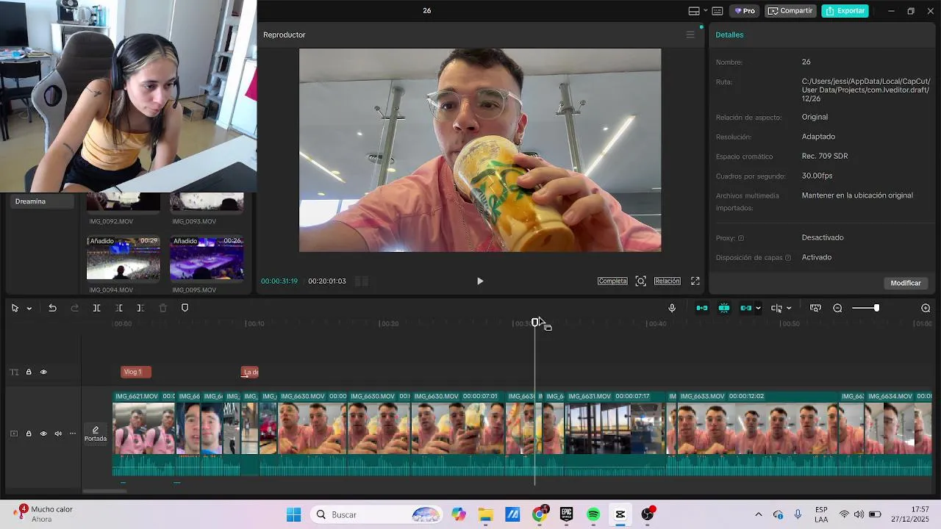Hide the main video track

coord(43,433)
